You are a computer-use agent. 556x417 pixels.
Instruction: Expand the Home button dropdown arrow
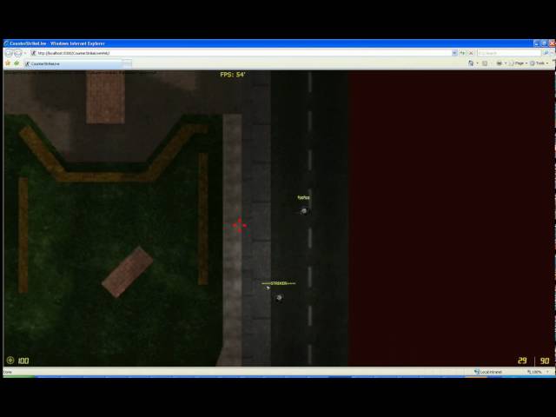pos(477,63)
